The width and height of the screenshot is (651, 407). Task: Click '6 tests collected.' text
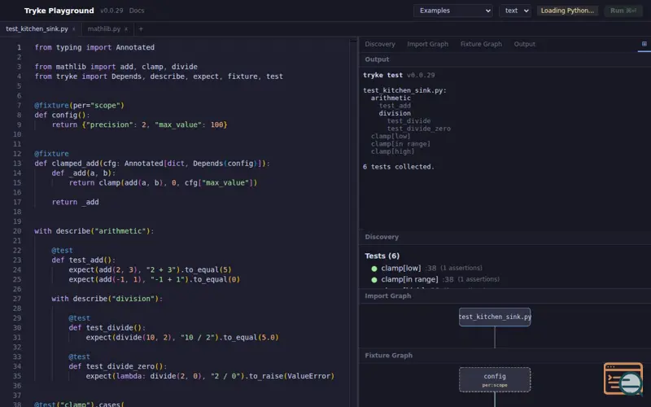click(399, 167)
